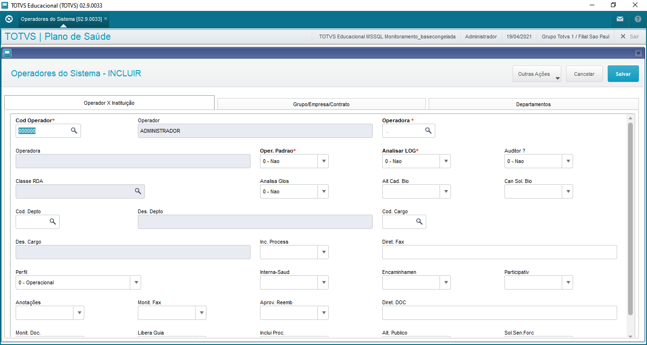The height and width of the screenshot is (345, 647).
Task: Click the TOTVS logo icon in tab bar
Action: [9, 19]
